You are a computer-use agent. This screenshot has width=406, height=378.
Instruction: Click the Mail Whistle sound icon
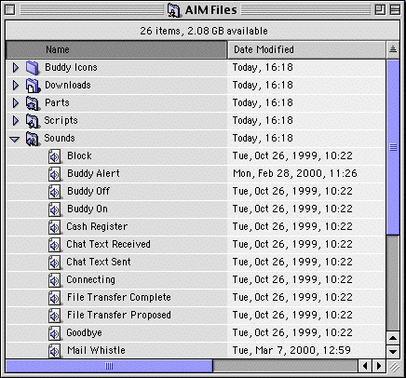(x=55, y=351)
